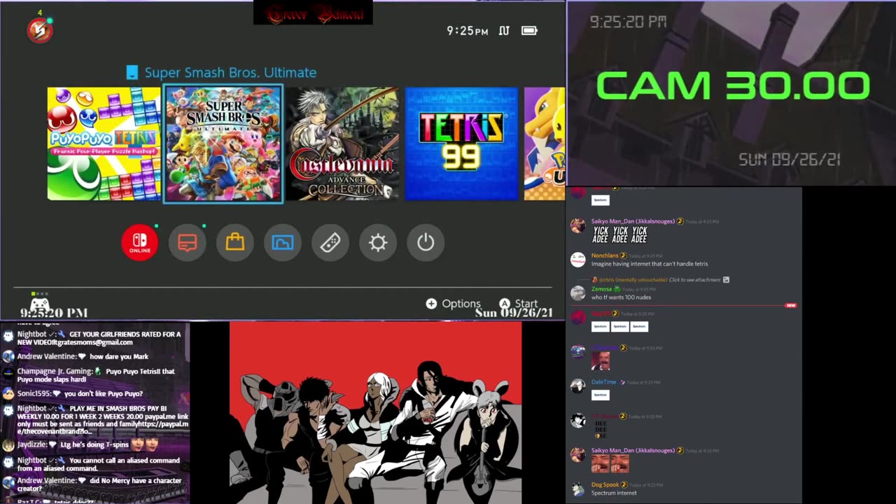Launch the Super Smash Bros. Ultimate tile
The image size is (896, 504).
coord(223,143)
